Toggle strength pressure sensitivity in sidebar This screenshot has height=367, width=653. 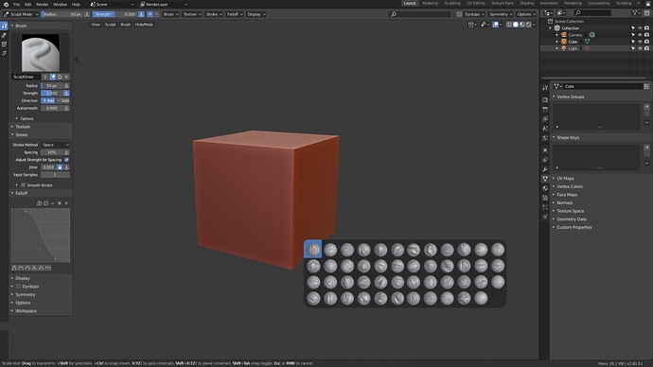pos(66,94)
